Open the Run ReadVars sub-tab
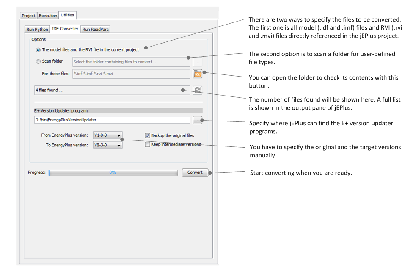This screenshot has height=272, width=416. (96, 30)
